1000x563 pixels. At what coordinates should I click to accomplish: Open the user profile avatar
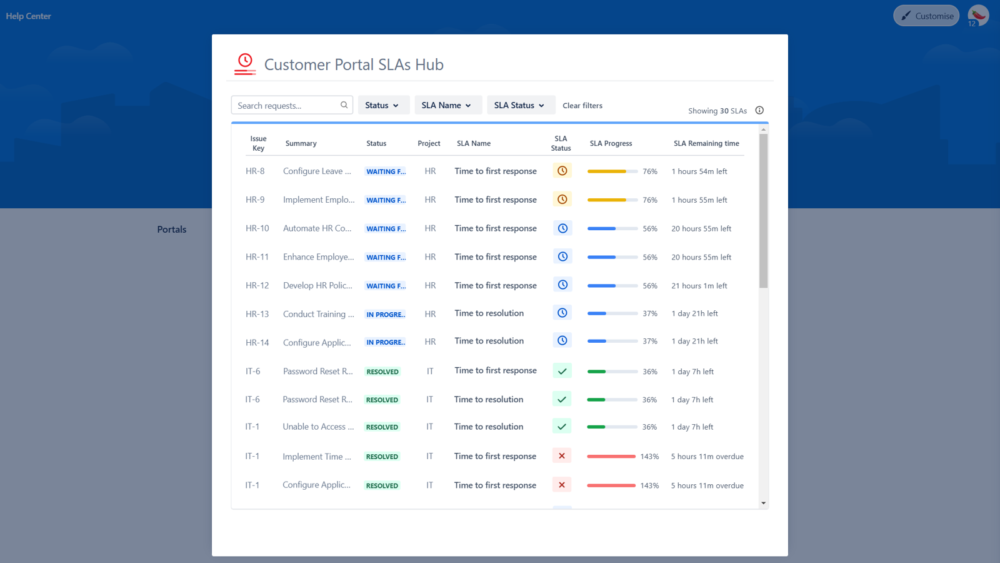pyautogui.click(x=978, y=15)
